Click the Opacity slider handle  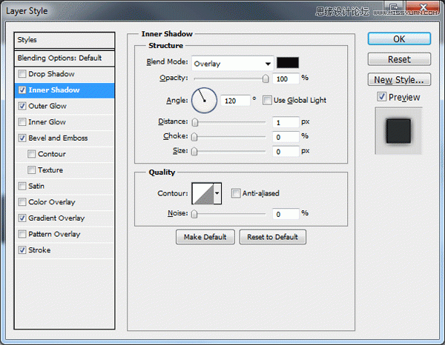[266, 78]
